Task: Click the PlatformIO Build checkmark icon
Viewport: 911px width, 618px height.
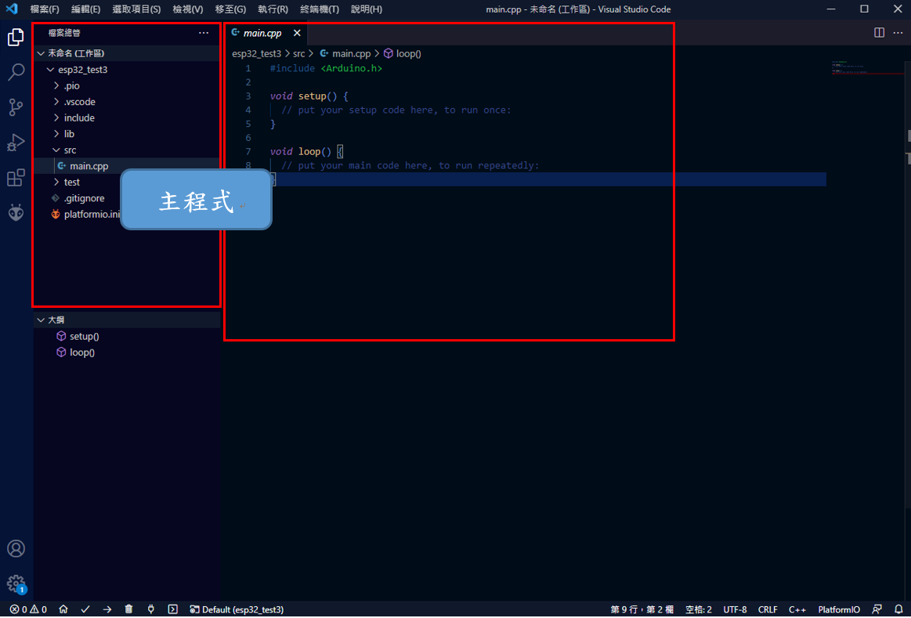Action: click(85, 609)
